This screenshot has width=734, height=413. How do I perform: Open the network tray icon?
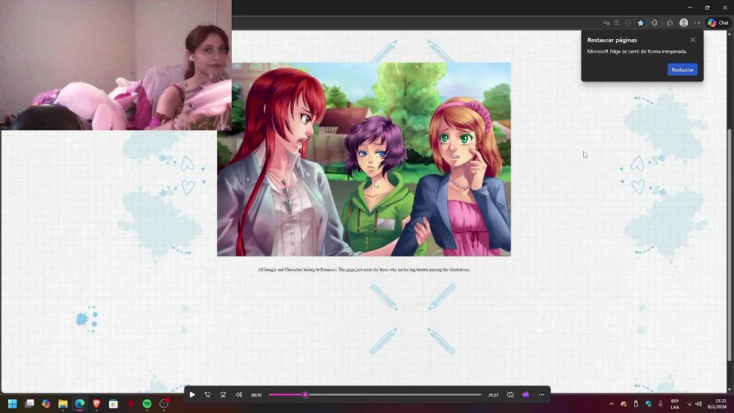point(689,404)
